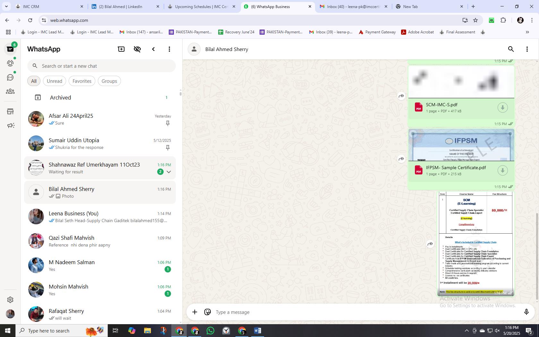This screenshot has width=539, height=337.
Task: Toggle the privacy blur eye icon
Action: coord(137,49)
